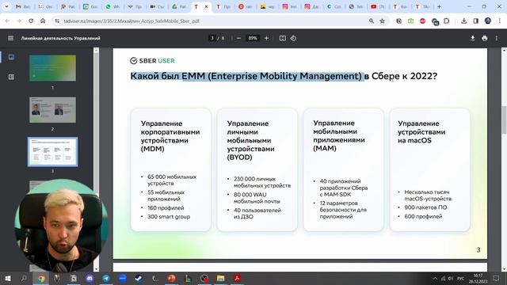Switch to the YouTube tab
The height and width of the screenshot is (285, 507).
click(378, 6)
